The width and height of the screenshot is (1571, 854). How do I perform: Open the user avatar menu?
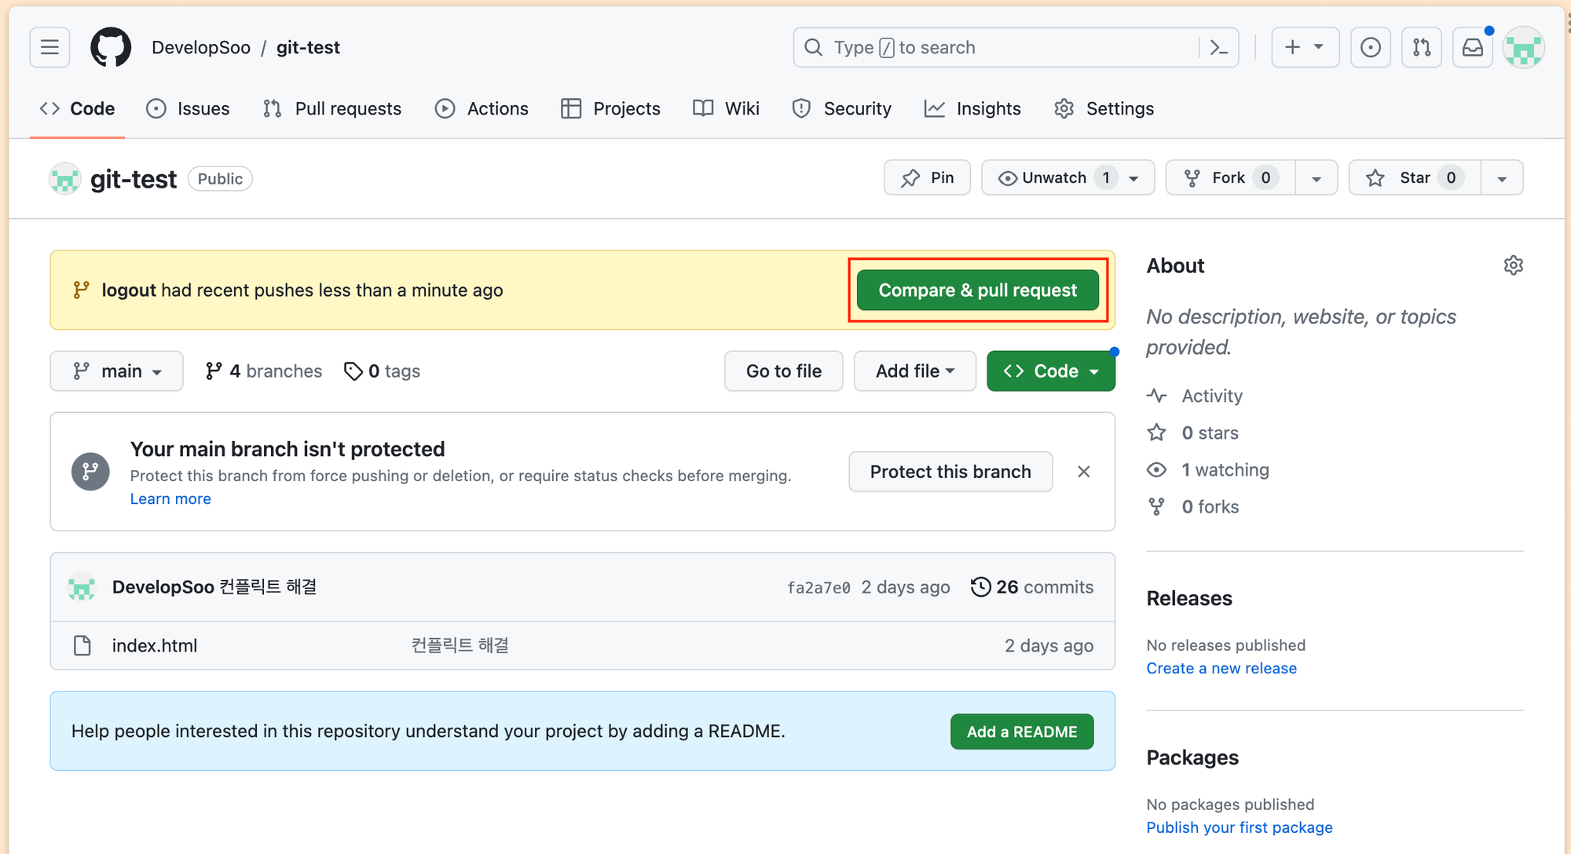click(x=1524, y=48)
